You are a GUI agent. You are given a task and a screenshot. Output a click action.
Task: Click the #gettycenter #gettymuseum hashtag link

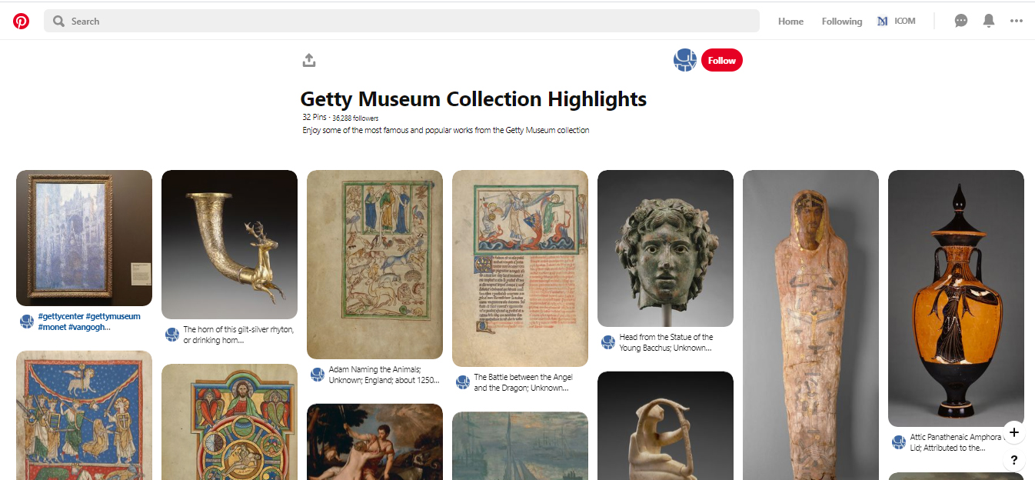89,316
